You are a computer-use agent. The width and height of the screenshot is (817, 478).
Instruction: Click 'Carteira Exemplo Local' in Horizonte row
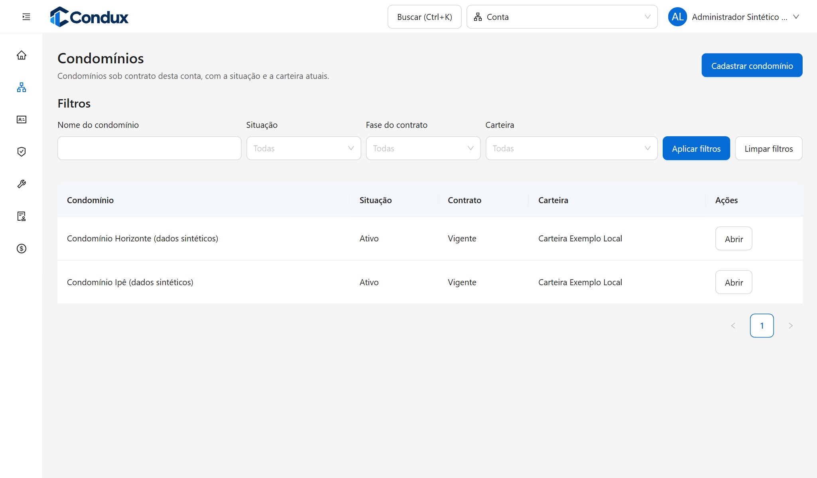(580, 239)
